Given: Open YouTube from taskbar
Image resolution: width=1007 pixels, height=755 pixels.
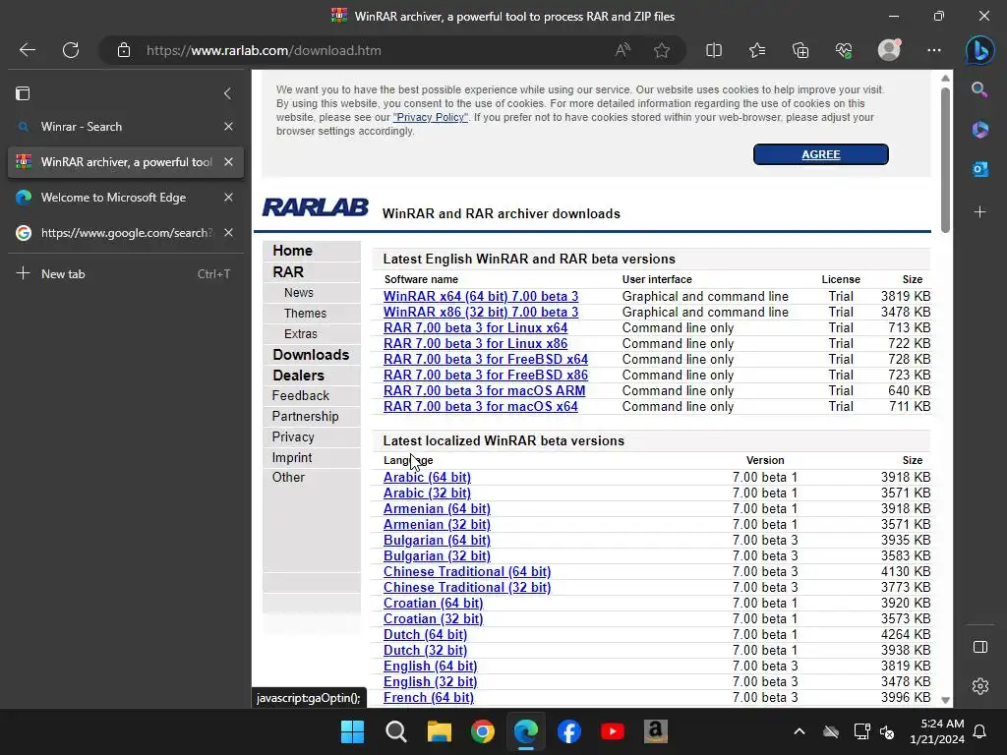Looking at the screenshot, I should coord(612,731).
